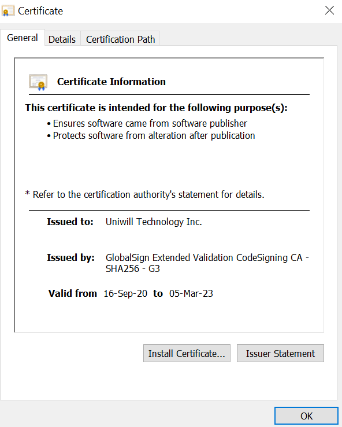Click the valid-from date 16-Sep-20
The width and height of the screenshot is (342, 427).
[125, 293]
